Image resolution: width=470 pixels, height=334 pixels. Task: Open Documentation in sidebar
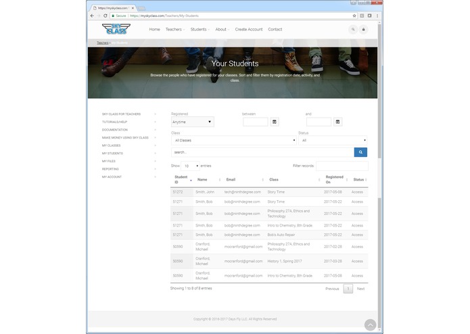(x=115, y=130)
